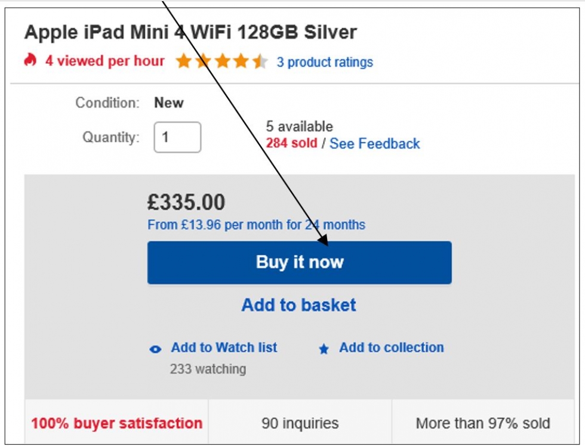Click Add to Watch list link

pyautogui.click(x=224, y=347)
